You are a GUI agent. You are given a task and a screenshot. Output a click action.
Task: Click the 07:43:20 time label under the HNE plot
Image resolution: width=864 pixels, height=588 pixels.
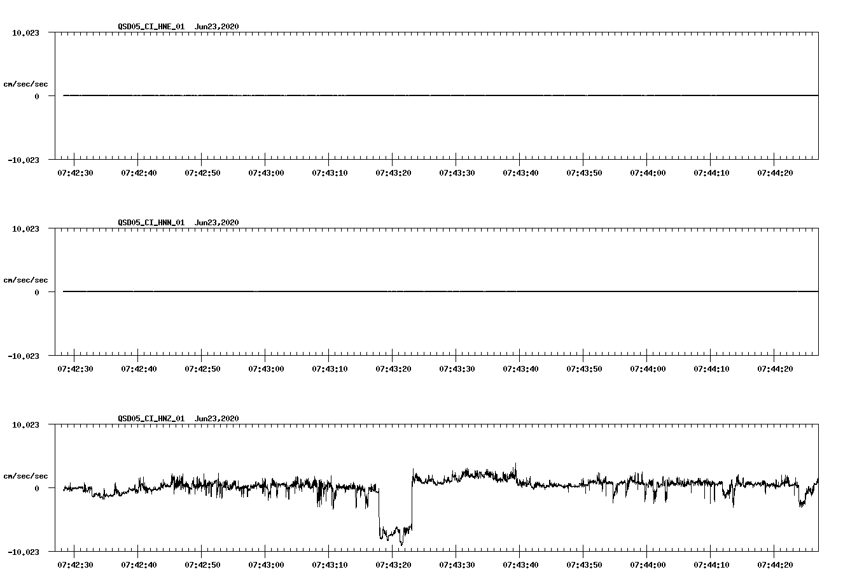coord(393,172)
